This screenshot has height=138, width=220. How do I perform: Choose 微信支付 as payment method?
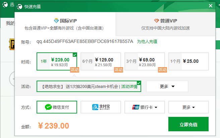point(57,107)
